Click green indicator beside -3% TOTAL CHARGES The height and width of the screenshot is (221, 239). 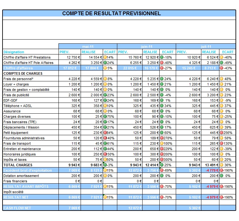(x=105, y=165)
